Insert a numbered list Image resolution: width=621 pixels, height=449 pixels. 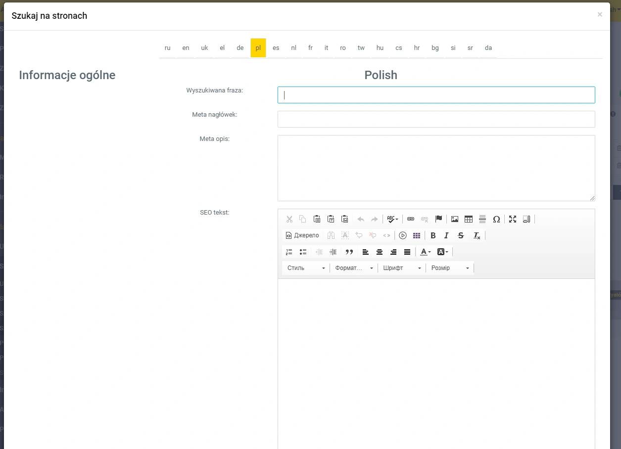pyautogui.click(x=289, y=252)
